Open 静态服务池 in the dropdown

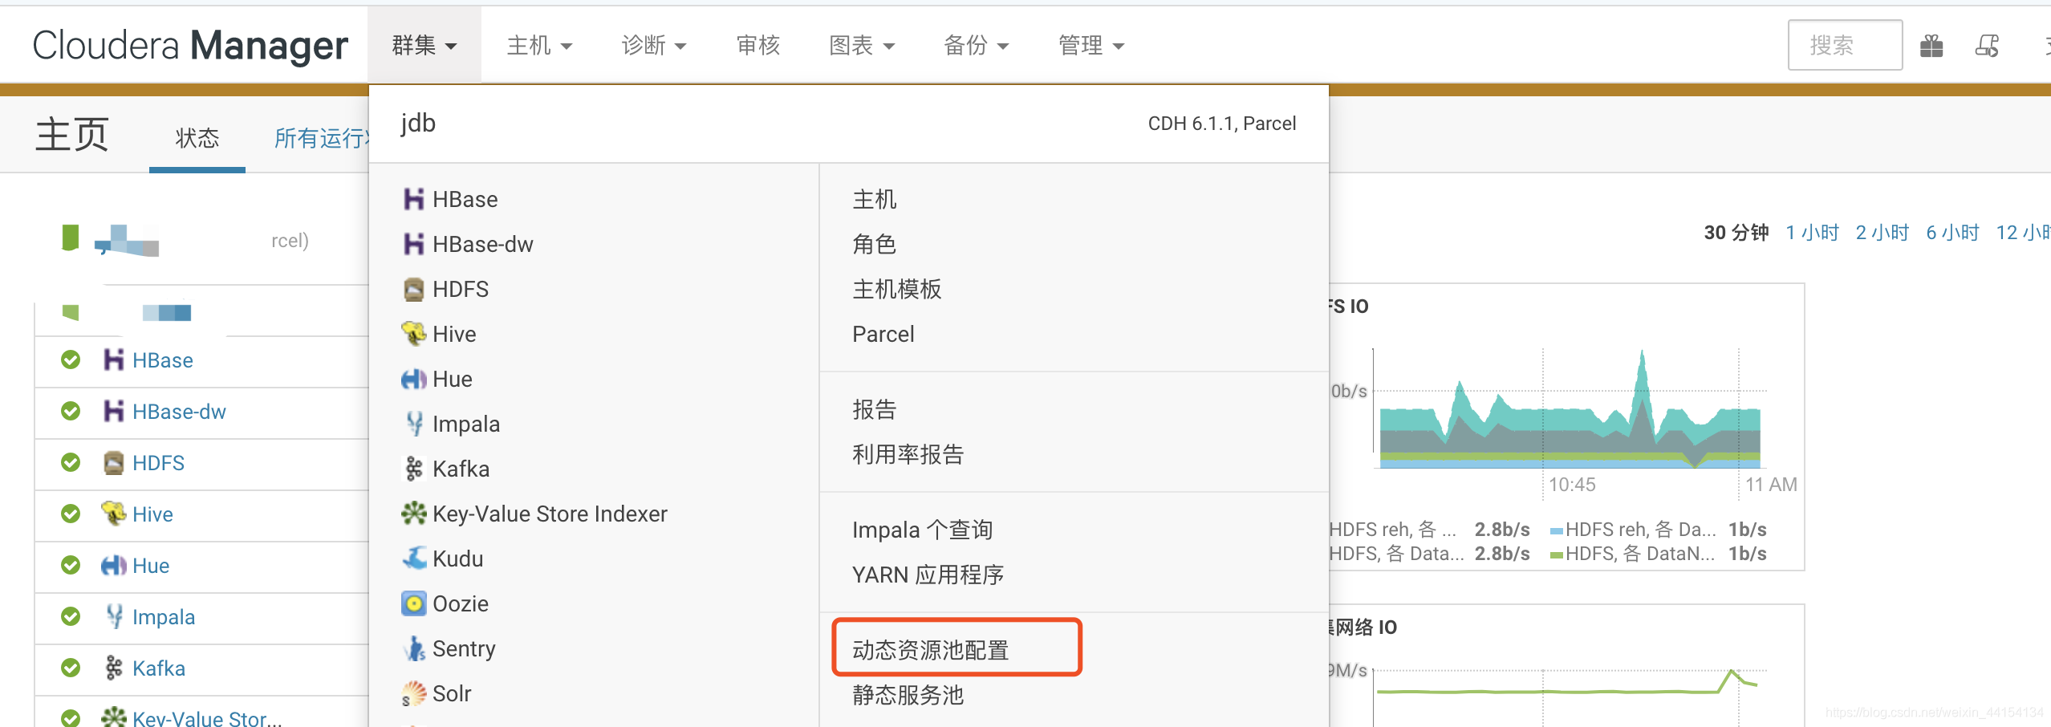pyautogui.click(x=908, y=695)
